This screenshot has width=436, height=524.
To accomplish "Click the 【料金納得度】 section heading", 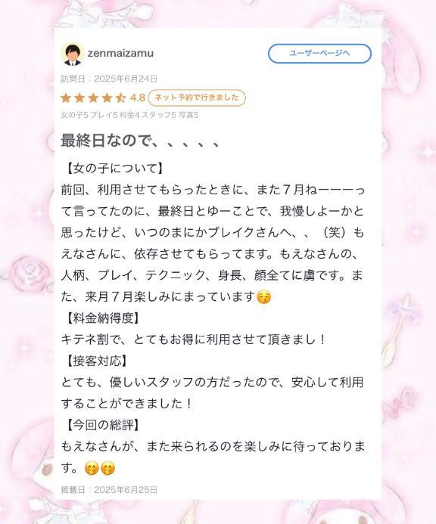I will (x=100, y=318).
